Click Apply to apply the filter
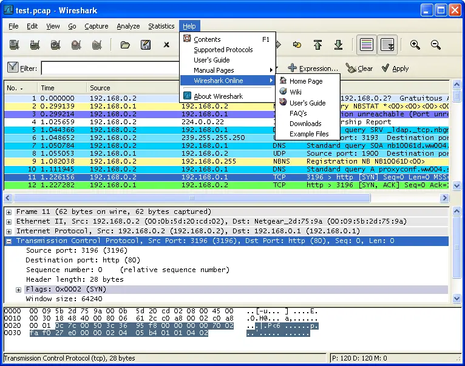This screenshot has height=366, width=465. click(395, 68)
